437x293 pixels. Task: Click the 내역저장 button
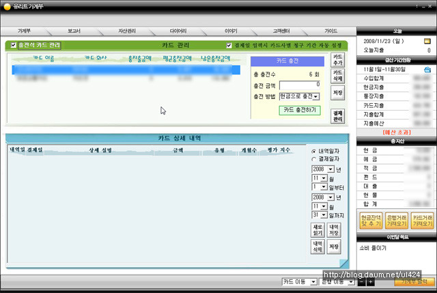point(334,230)
